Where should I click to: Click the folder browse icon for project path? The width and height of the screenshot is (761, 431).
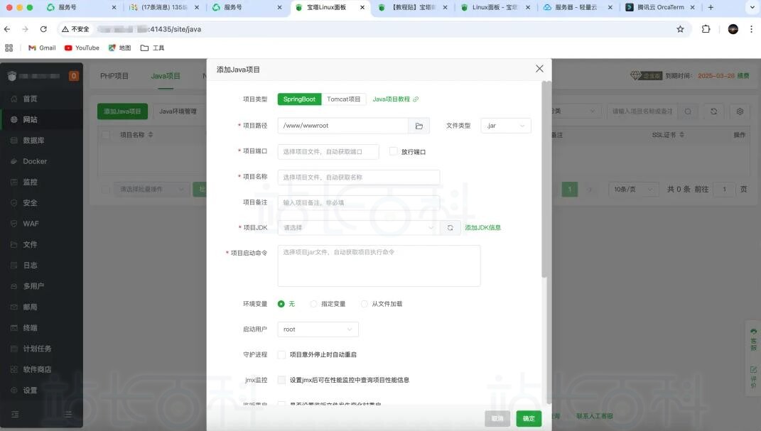click(x=419, y=126)
